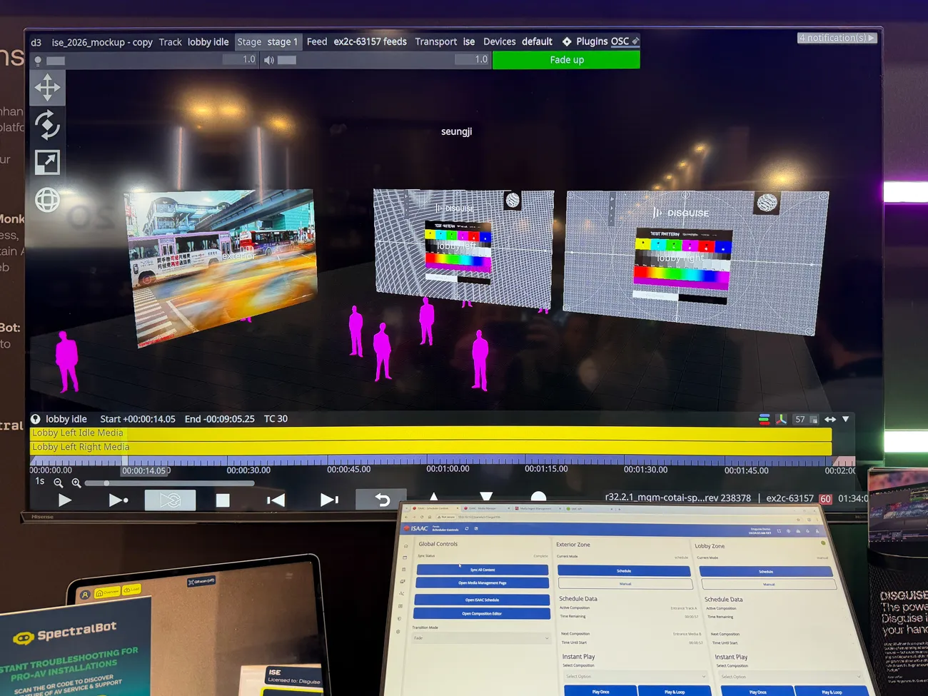Jump to the previous section button
The image size is (928, 696).
(275, 500)
